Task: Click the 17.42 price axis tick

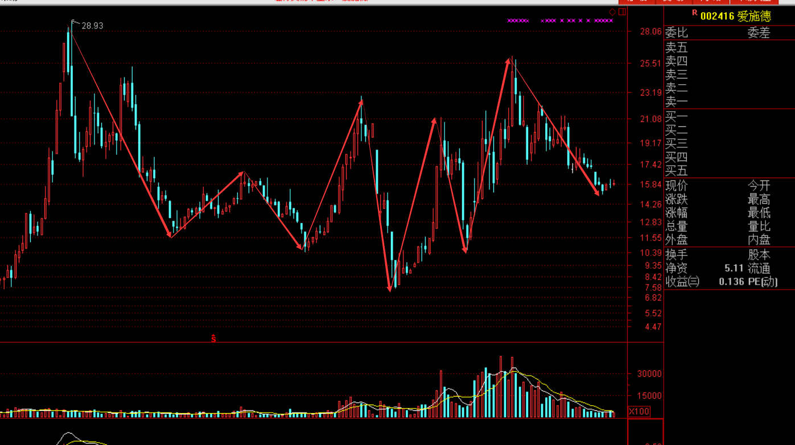Action: pos(650,165)
